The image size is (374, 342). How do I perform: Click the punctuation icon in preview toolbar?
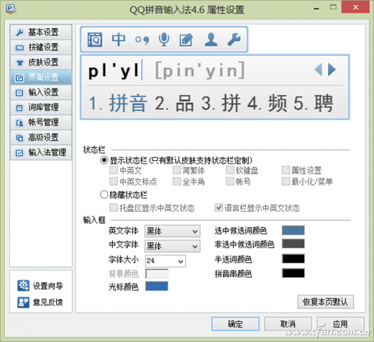[142, 40]
